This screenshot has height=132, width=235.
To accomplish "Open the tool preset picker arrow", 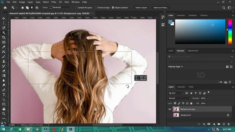I will (x=17, y=8).
